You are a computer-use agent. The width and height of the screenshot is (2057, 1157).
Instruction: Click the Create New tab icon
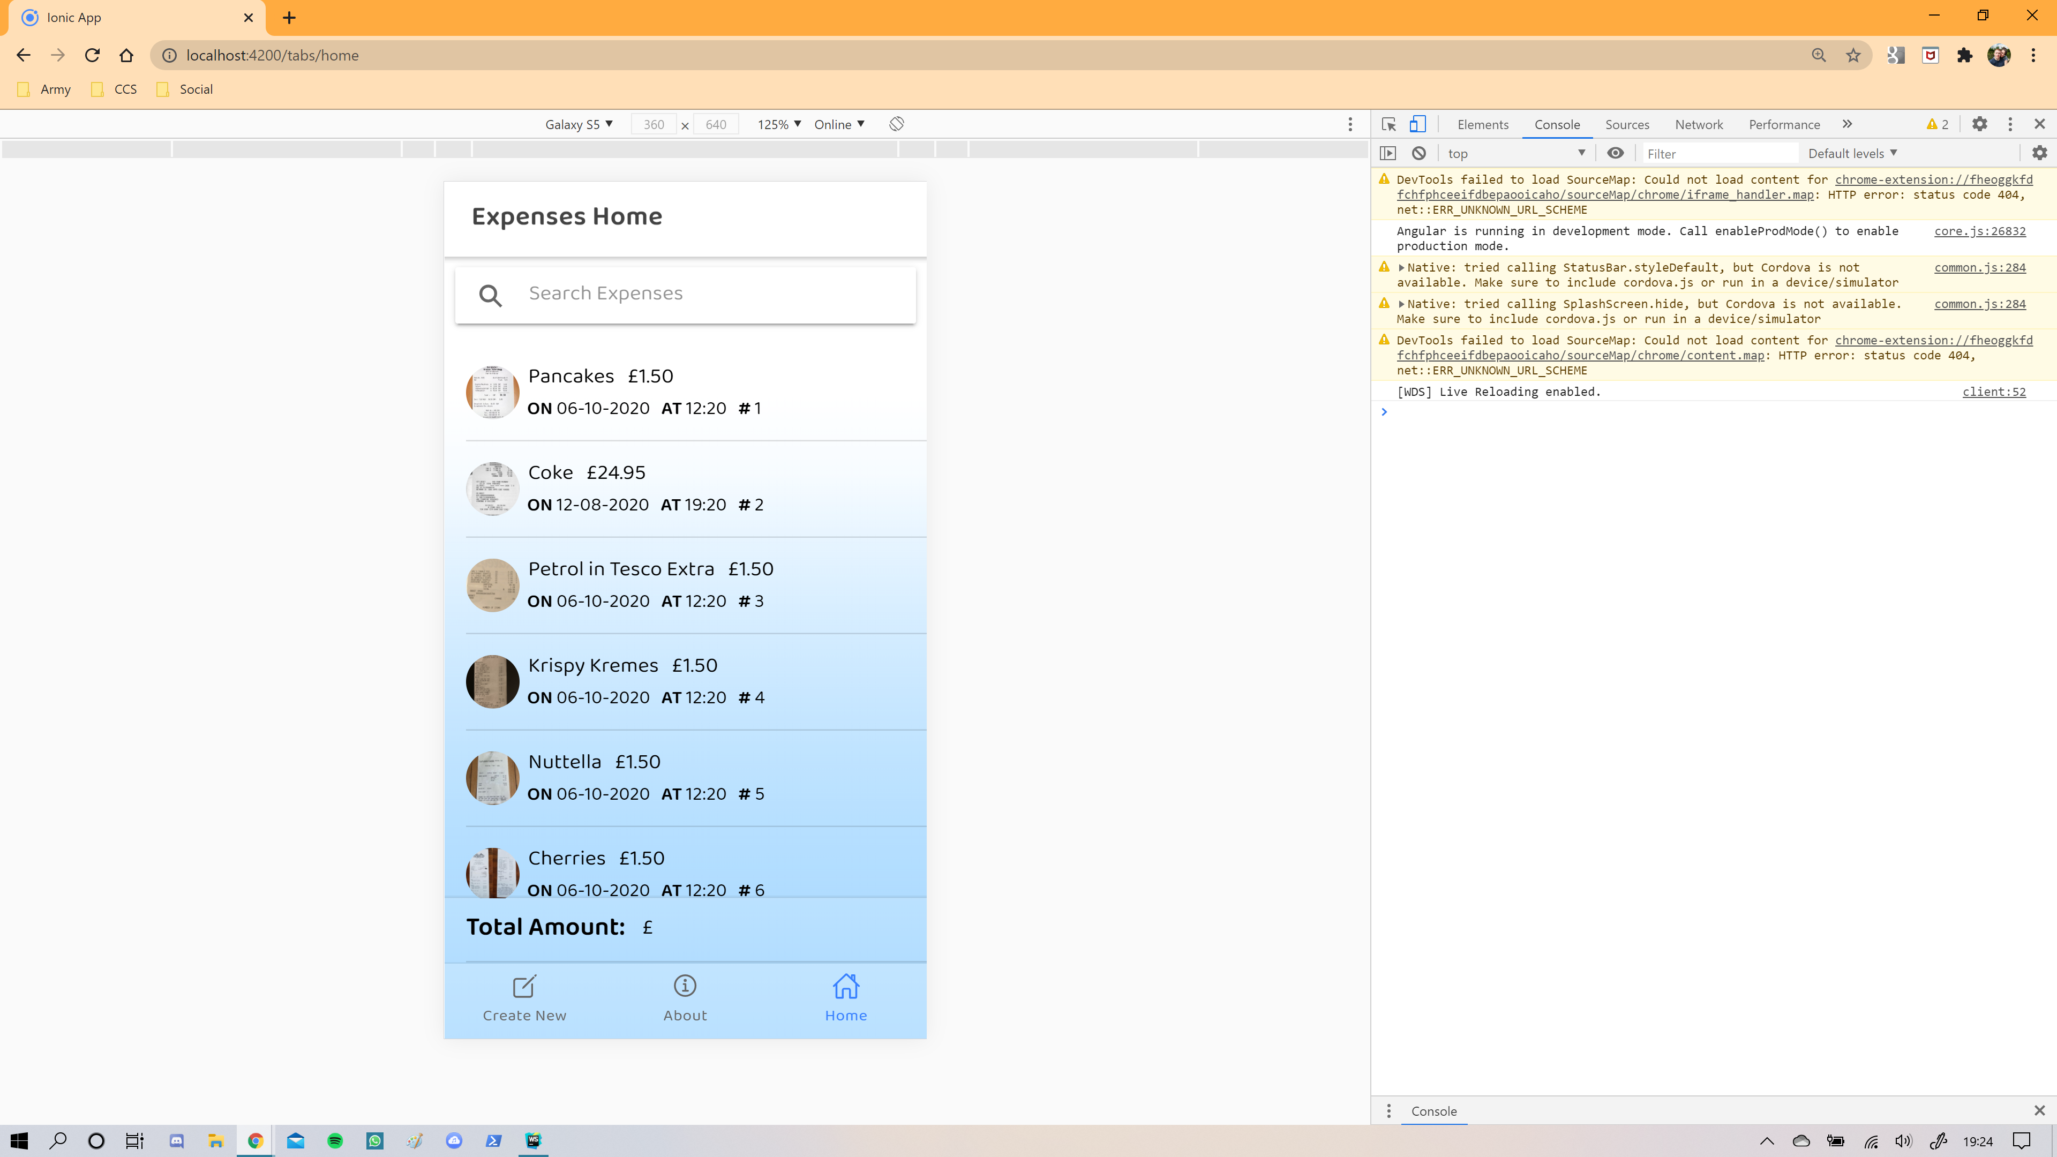coord(524,987)
